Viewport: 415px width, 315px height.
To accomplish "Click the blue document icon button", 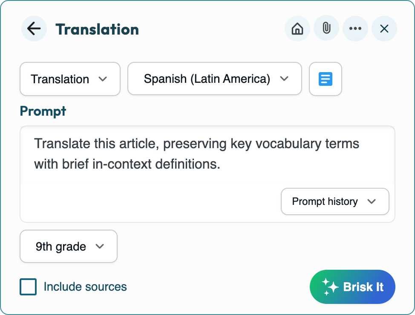I will pyautogui.click(x=325, y=79).
